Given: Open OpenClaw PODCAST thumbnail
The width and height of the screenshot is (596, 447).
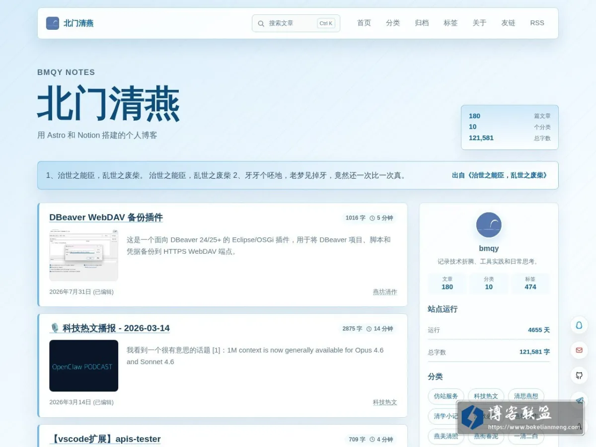Looking at the screenshot, I should point(84,366).
